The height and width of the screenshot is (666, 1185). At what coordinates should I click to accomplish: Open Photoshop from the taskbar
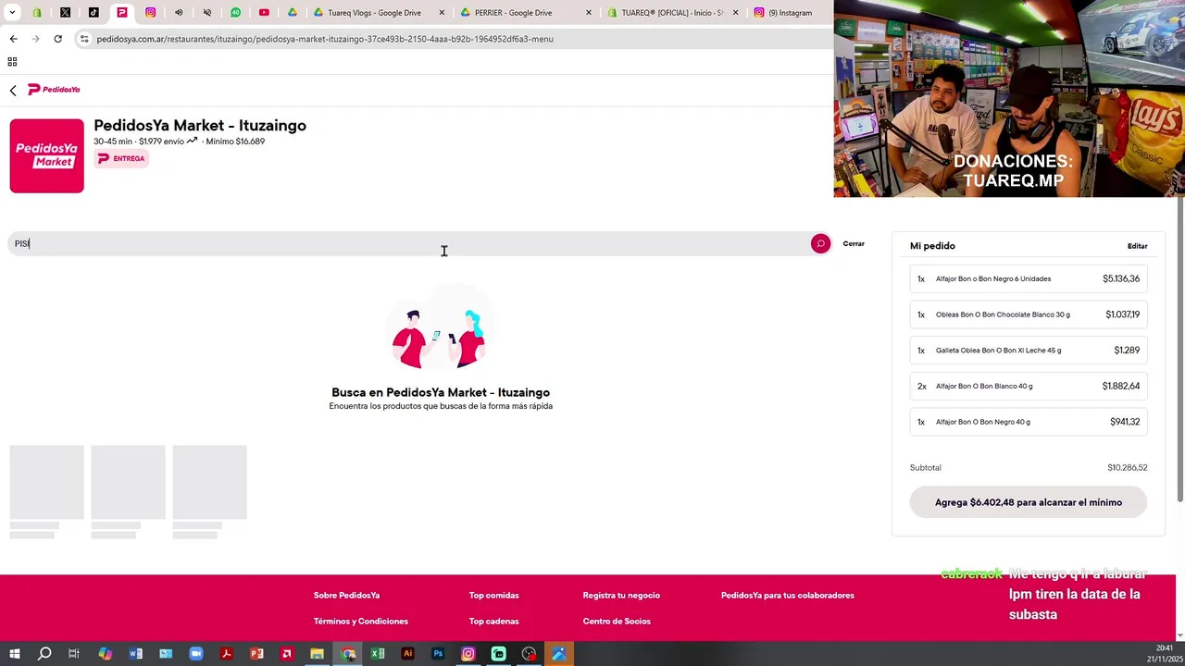(438, 654)
